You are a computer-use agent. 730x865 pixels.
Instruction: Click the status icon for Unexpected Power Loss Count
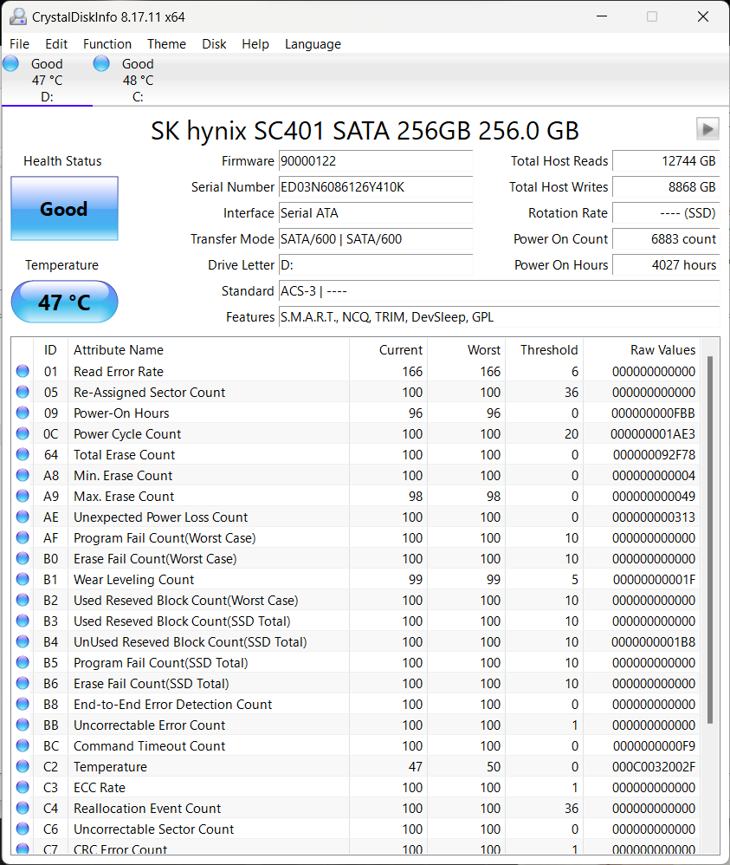(23, 517)
